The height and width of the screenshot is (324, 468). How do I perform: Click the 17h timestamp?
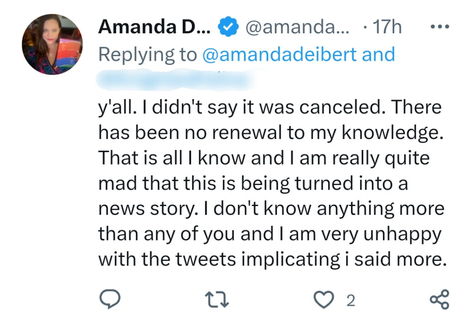click(x=387, y=28)
